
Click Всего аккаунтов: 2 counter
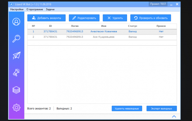coord(39,109)
